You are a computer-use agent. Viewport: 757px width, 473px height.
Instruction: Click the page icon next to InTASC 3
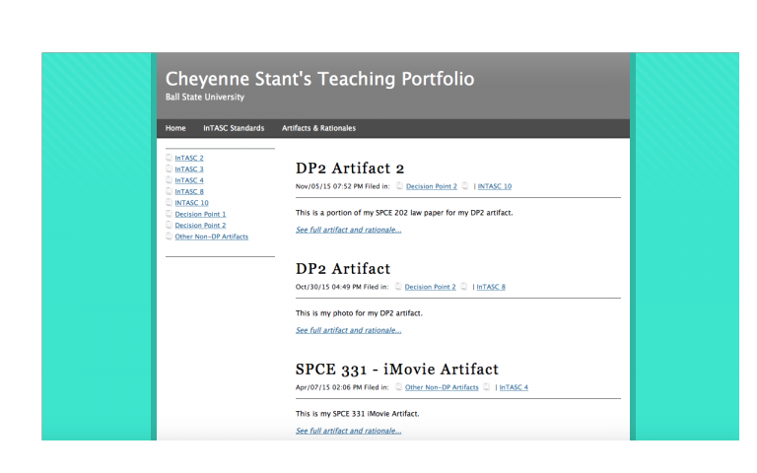(x=169, y=169)
